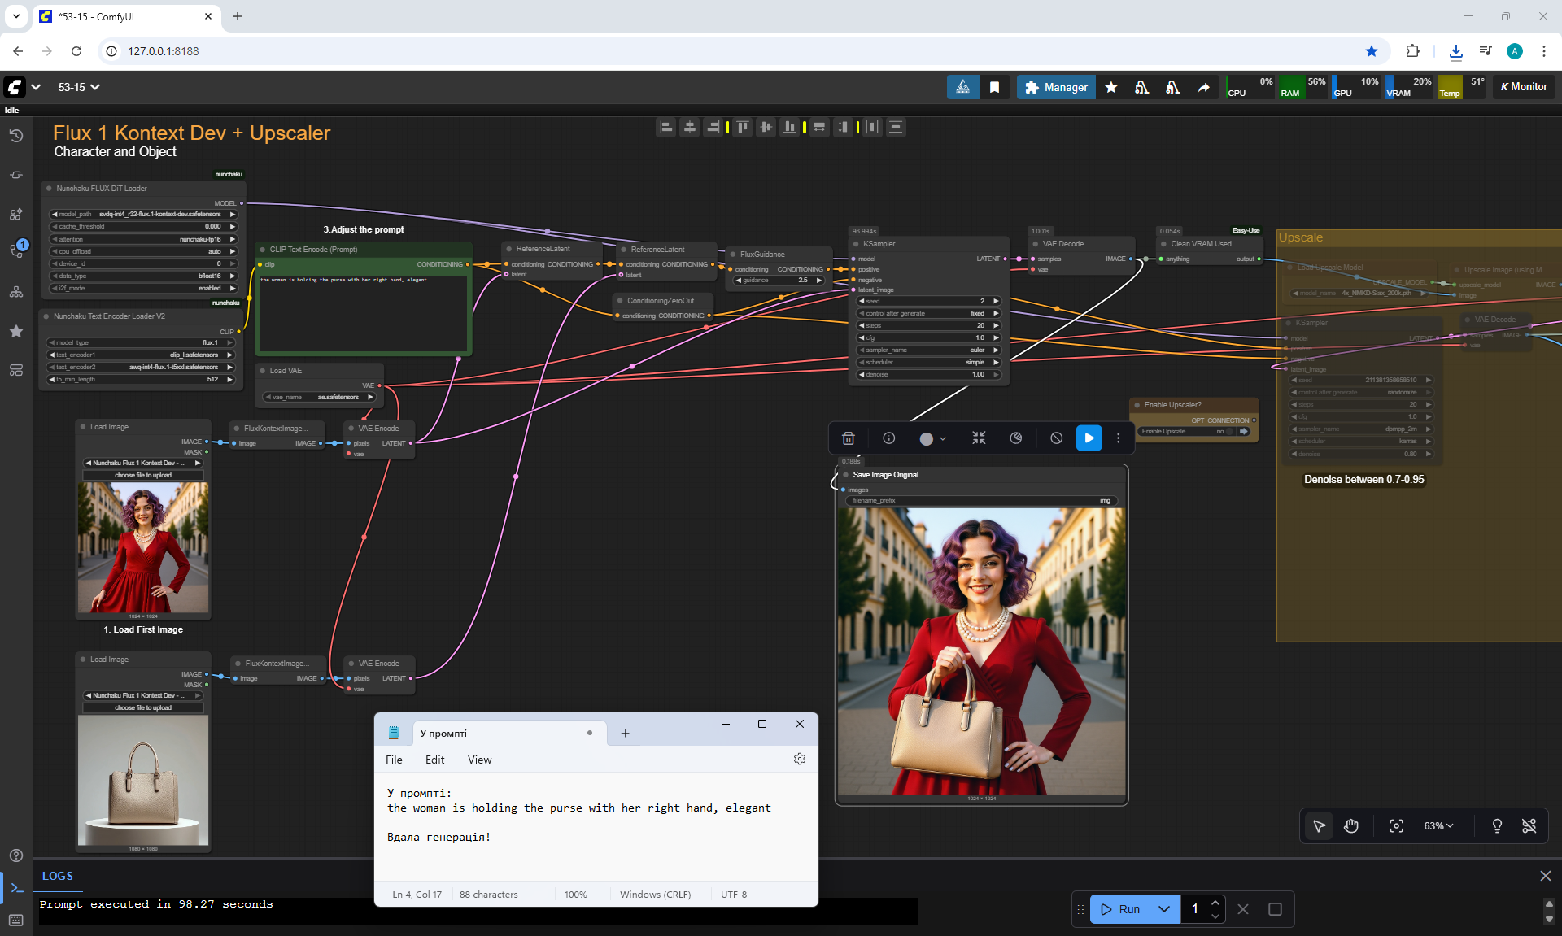
Task: Execute selected node with blue play button
Action: pos(1089,438)
